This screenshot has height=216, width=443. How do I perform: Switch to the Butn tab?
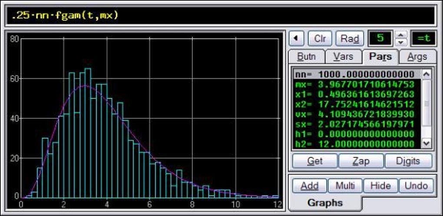307,57
